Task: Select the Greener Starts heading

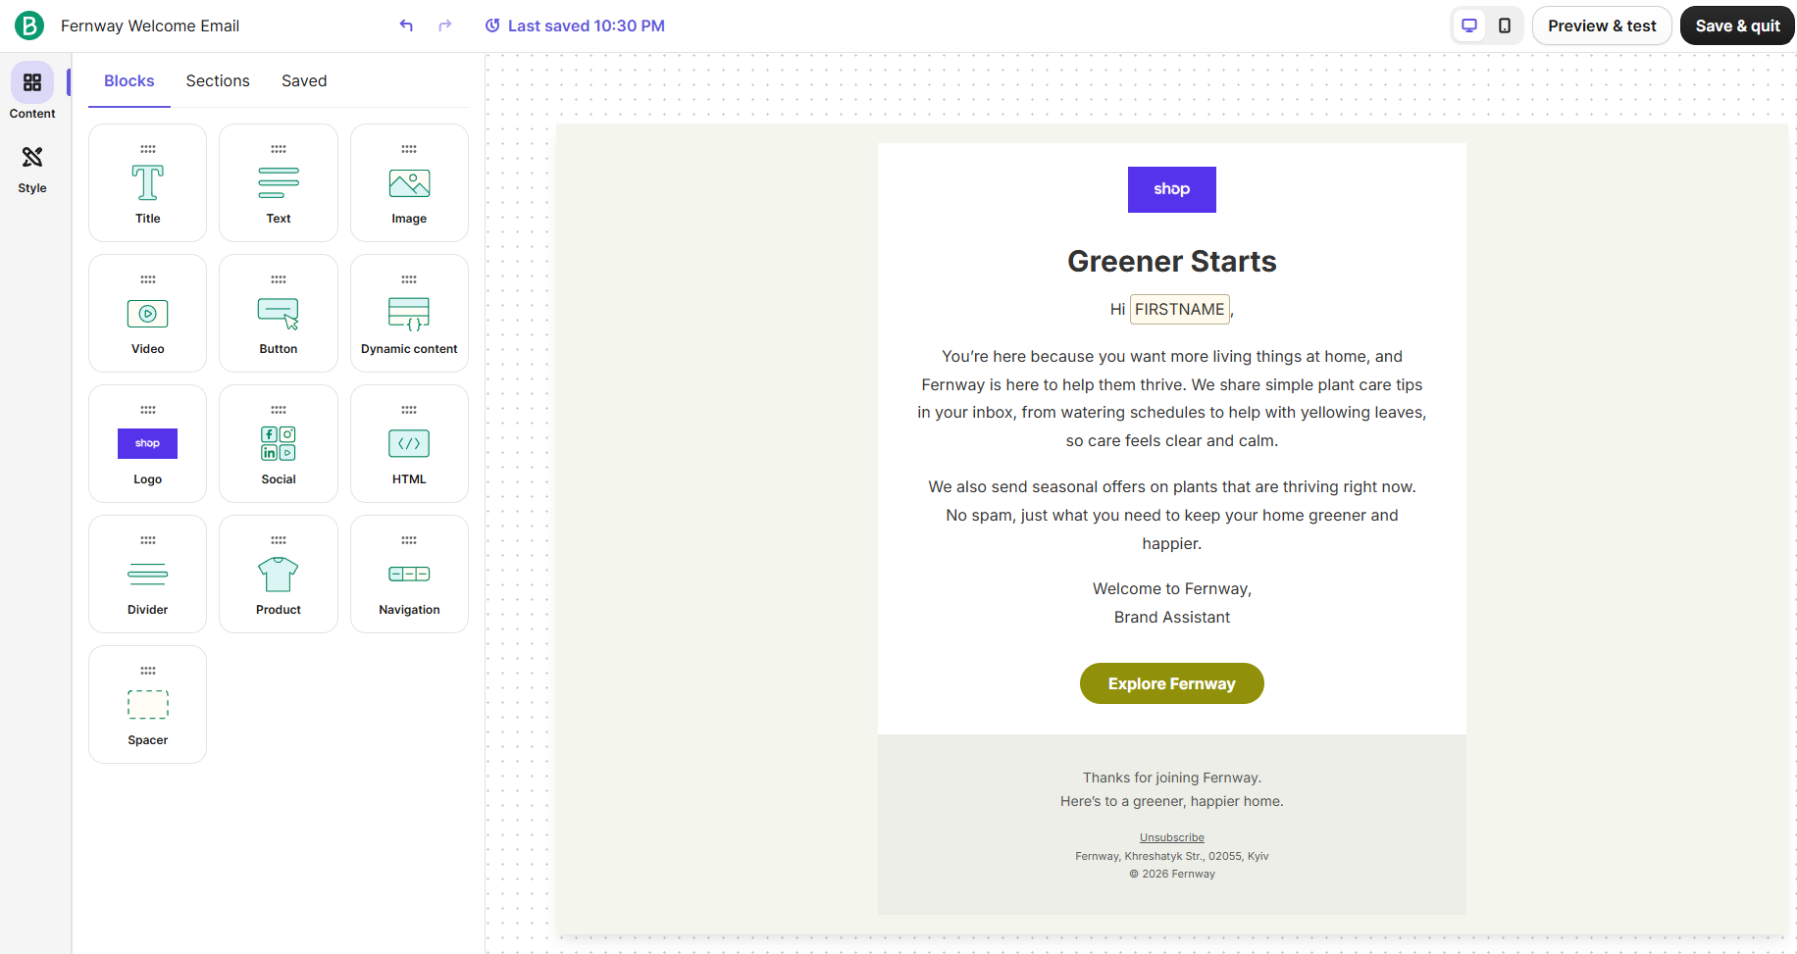Action: click(1172, 262)
